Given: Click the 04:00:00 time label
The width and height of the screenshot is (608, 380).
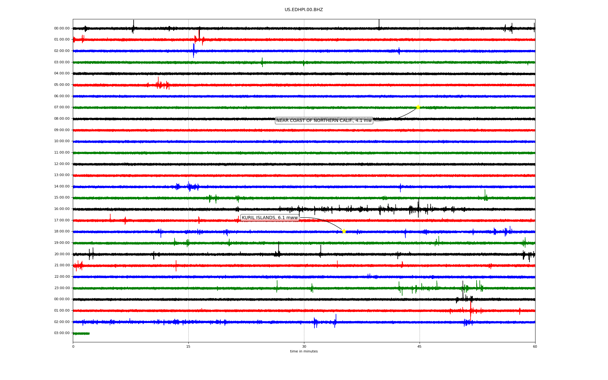Looking at the screenshot, I should point(62,73).
